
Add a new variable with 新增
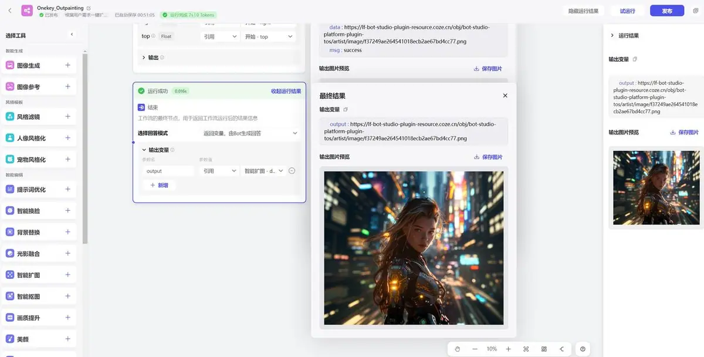coord(159,185)
